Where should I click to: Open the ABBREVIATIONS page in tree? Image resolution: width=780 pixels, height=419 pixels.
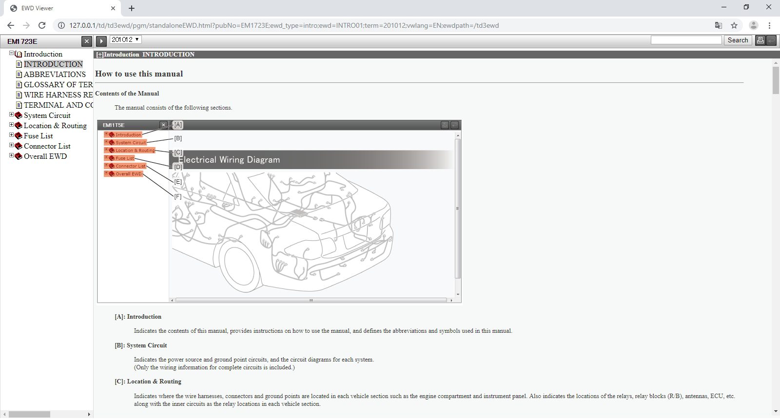point(55,75)
